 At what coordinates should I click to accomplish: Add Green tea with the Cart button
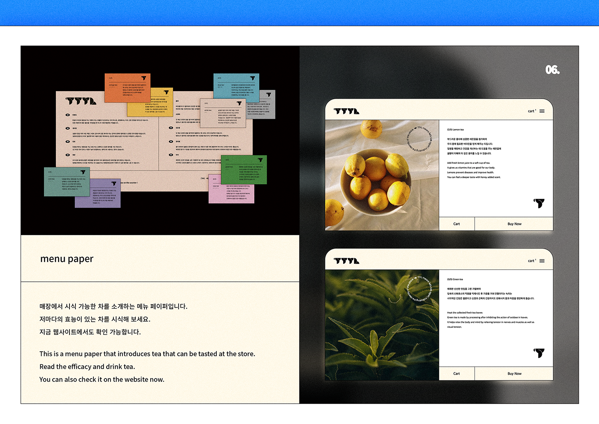pyautogui.click(x=457, y=374)
